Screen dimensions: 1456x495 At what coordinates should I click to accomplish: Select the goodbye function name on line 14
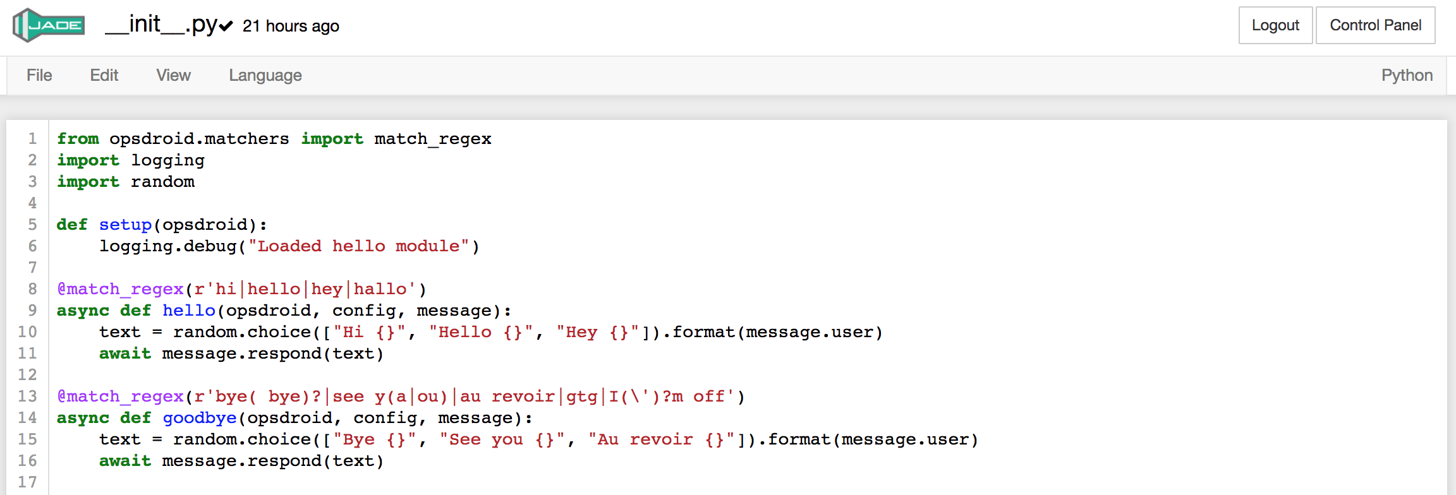pos(200,417)
